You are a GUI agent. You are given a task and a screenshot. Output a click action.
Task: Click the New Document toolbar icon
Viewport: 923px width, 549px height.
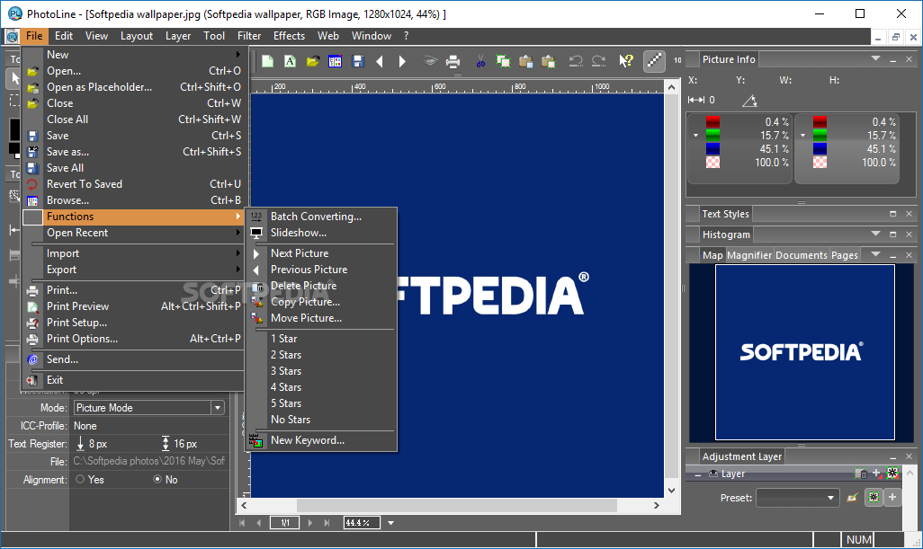pyautogui.click(x=267, y=61)
